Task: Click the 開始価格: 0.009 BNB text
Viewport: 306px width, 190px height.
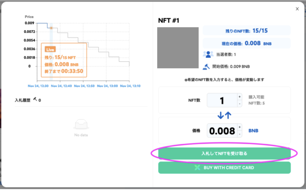Action: (231, 67)
